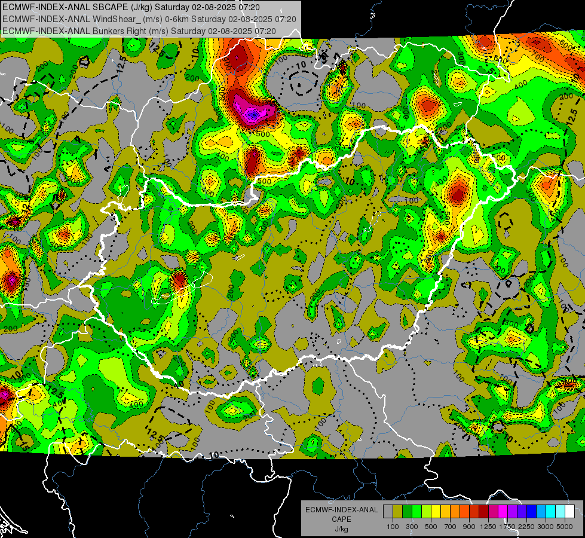585x538 pixels.
Task: Click the indigo violet legend swatch
Action: (x=522, y=511)
